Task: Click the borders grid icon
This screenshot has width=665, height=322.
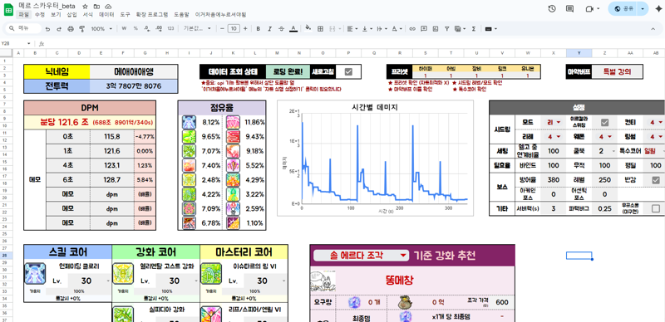Action: pos(320,29)
